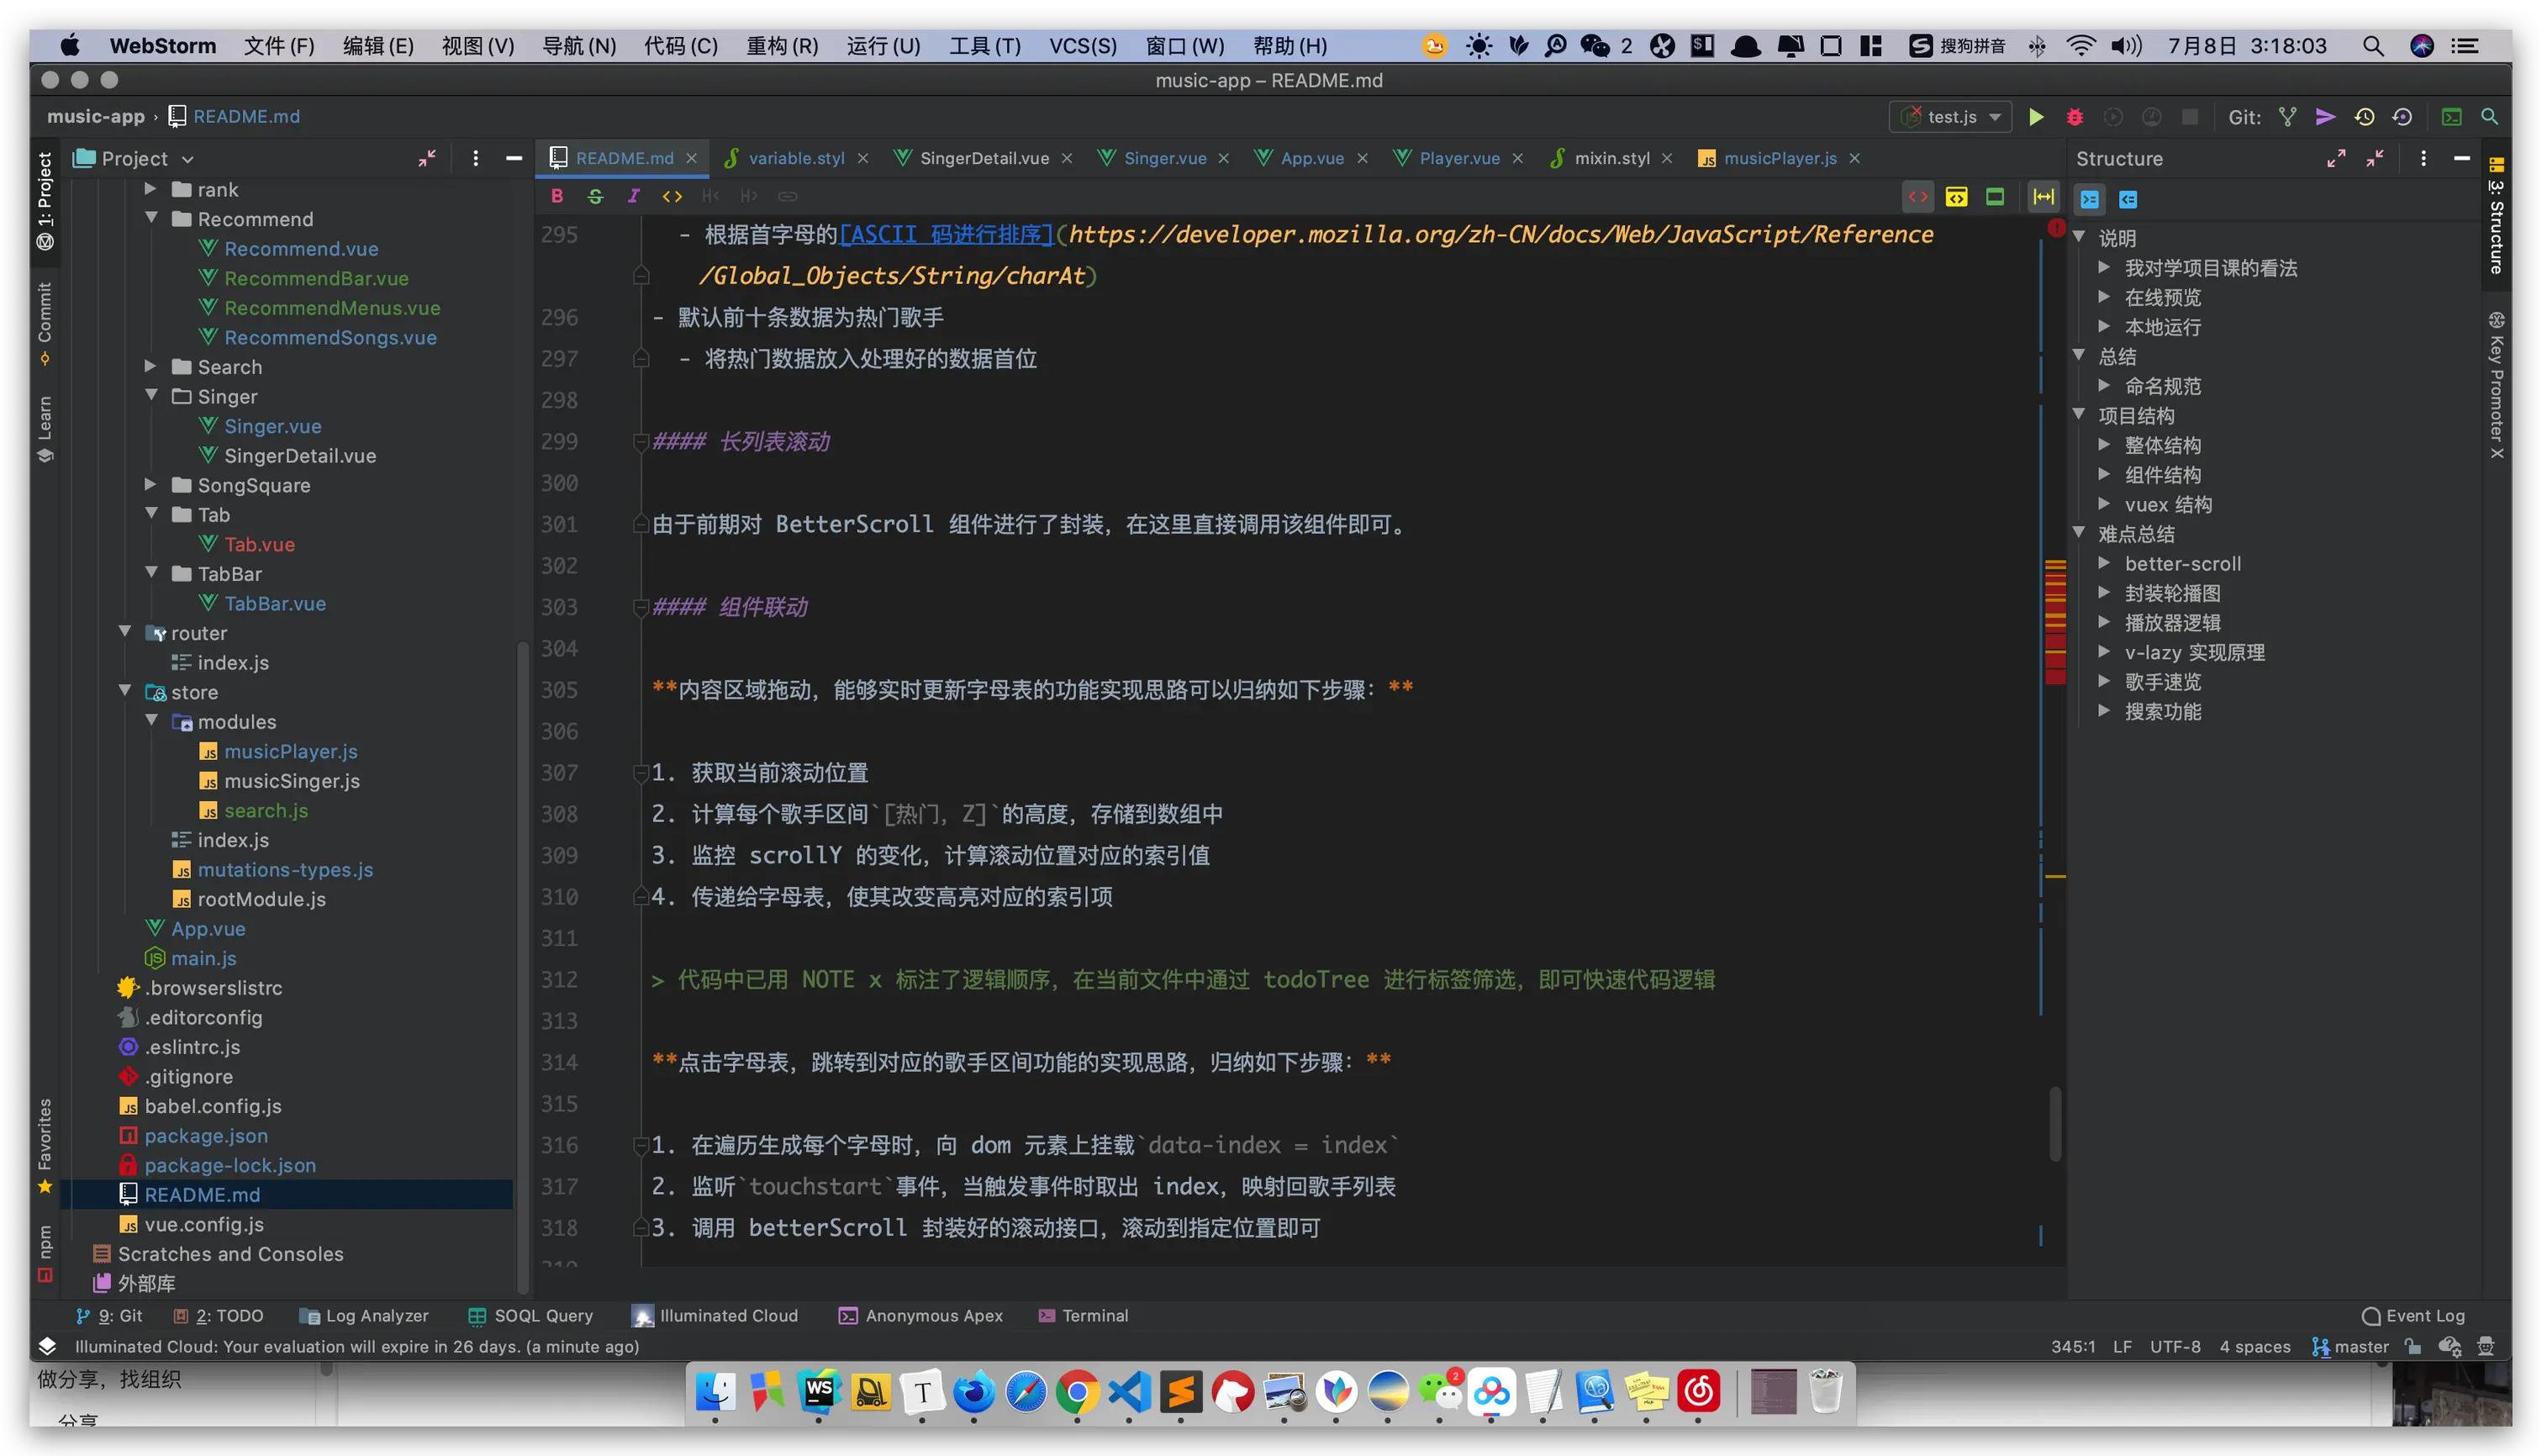Screen dimensions: 2542x1456
Task: Click the Strikethrough formatting icon
Action: click(595, 196)
